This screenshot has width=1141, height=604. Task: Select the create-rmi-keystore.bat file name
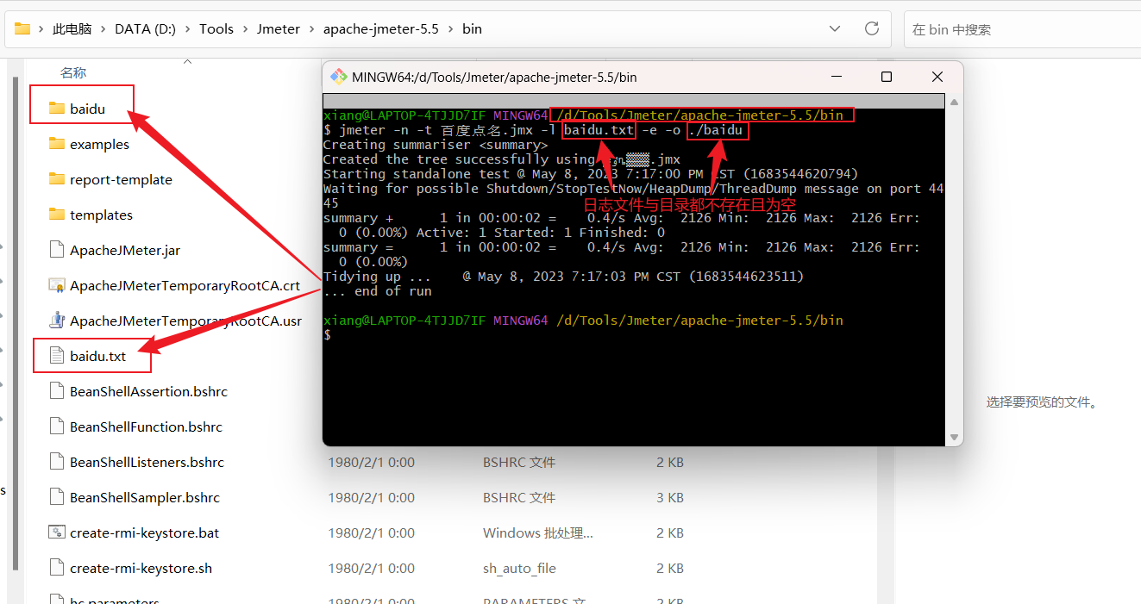coord(144,532)
